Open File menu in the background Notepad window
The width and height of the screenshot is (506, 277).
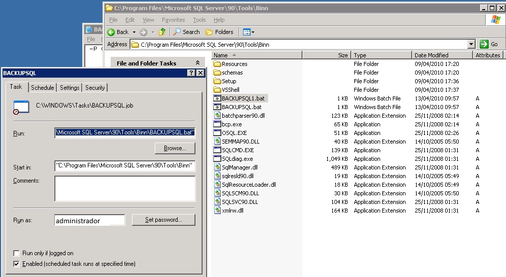[x=91, y=39]
